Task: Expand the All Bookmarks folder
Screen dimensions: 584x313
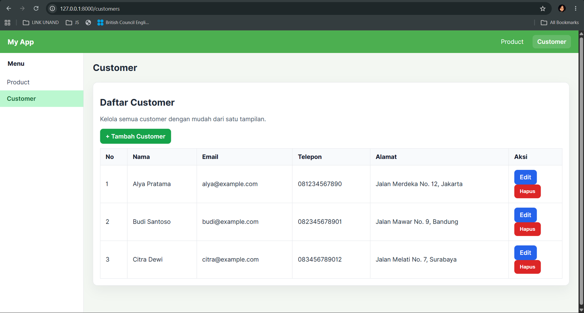Action: click(x=560, y=23)
